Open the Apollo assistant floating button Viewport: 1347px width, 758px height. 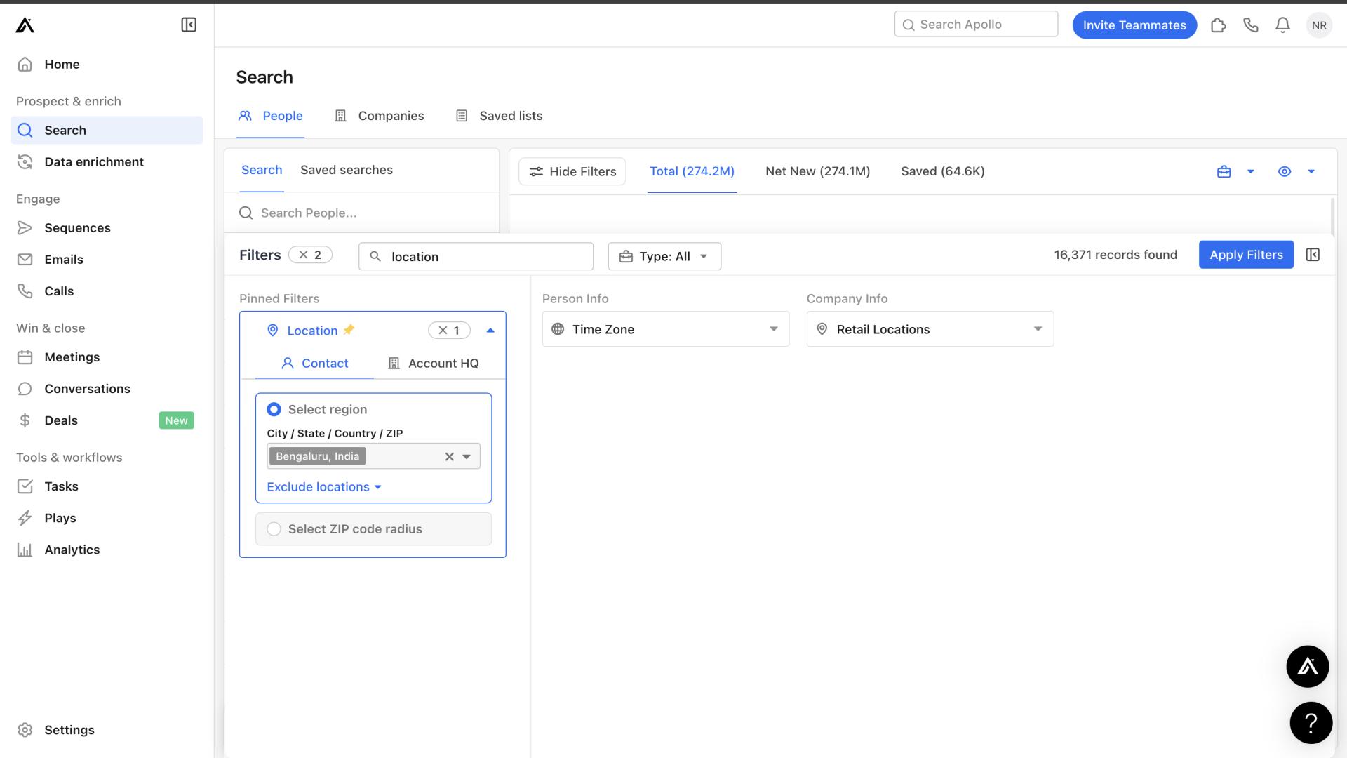pos(1308,667)
